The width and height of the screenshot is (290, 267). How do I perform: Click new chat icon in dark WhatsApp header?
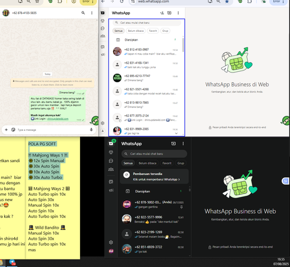click(x=173, y=144)
